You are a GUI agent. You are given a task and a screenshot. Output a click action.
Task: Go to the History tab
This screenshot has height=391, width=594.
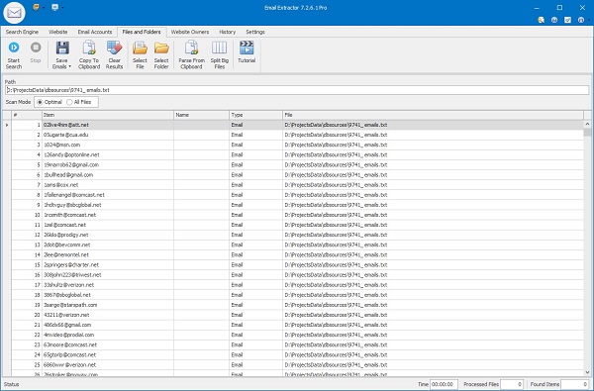[228, 32]
